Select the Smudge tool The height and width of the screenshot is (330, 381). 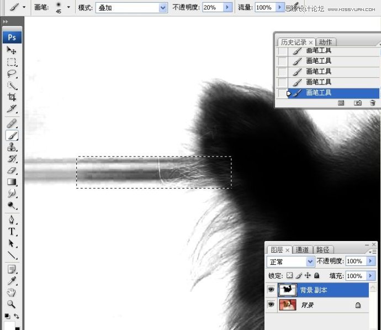[11, 193]
